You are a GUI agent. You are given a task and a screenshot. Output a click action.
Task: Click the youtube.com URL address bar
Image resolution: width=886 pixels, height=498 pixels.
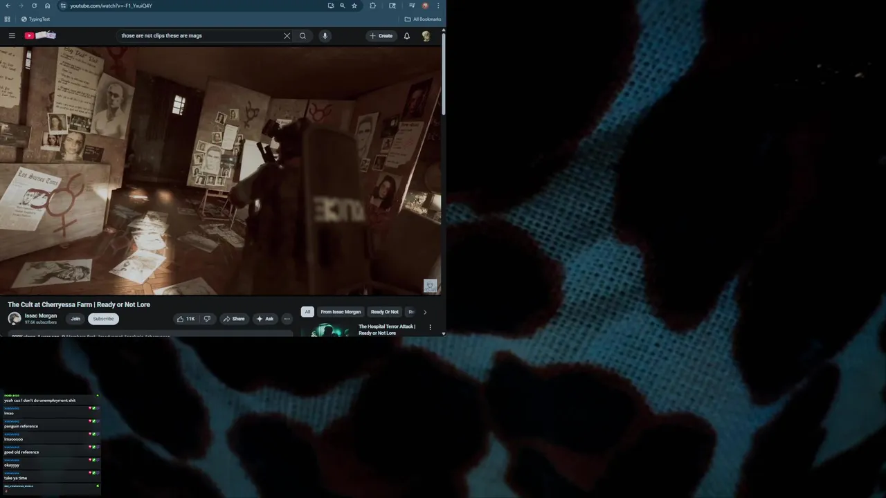pyautogui.click(x=194, y=6)
